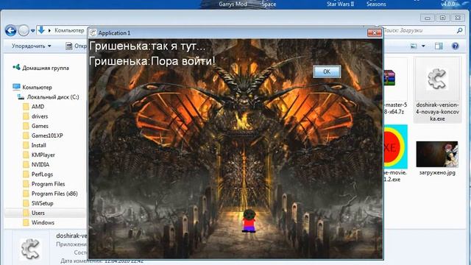The image size is (471, 265).
Task: Open the Games101XP folder in the tree
Action: pyautogui.click(x=47, y=135)
